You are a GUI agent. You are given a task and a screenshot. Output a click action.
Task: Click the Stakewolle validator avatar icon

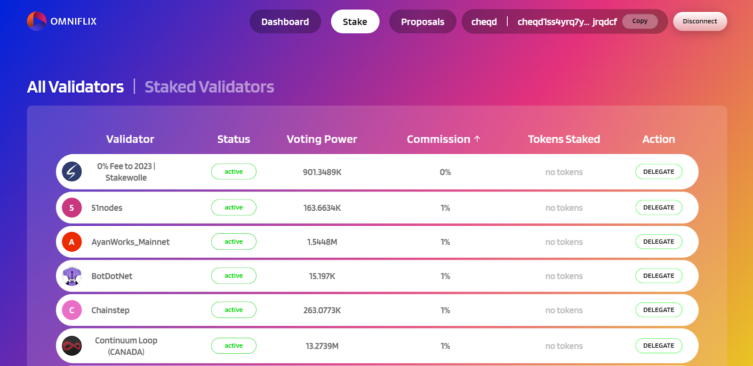click(72, 172)
